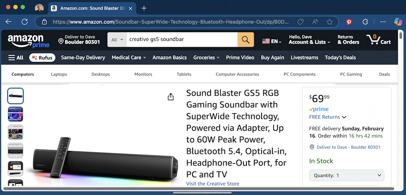Viewport: 406px width, 195px height.
Task: Visit the Creative Store
Action: pos(212,184)
